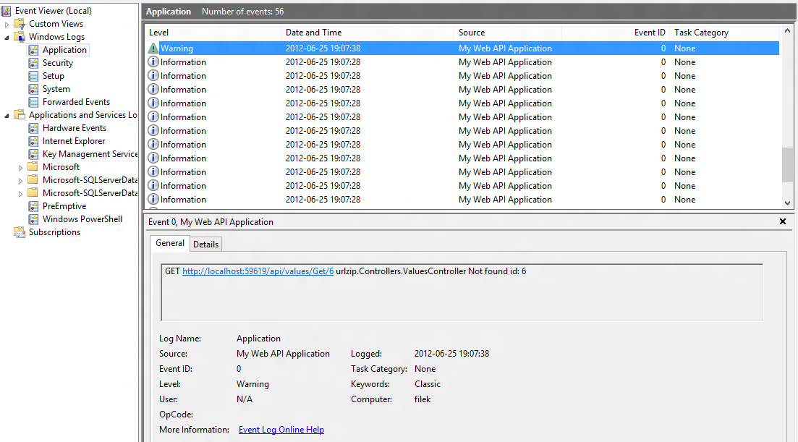
Task: Click the Subscriptions icon
Action: (20, 232)
